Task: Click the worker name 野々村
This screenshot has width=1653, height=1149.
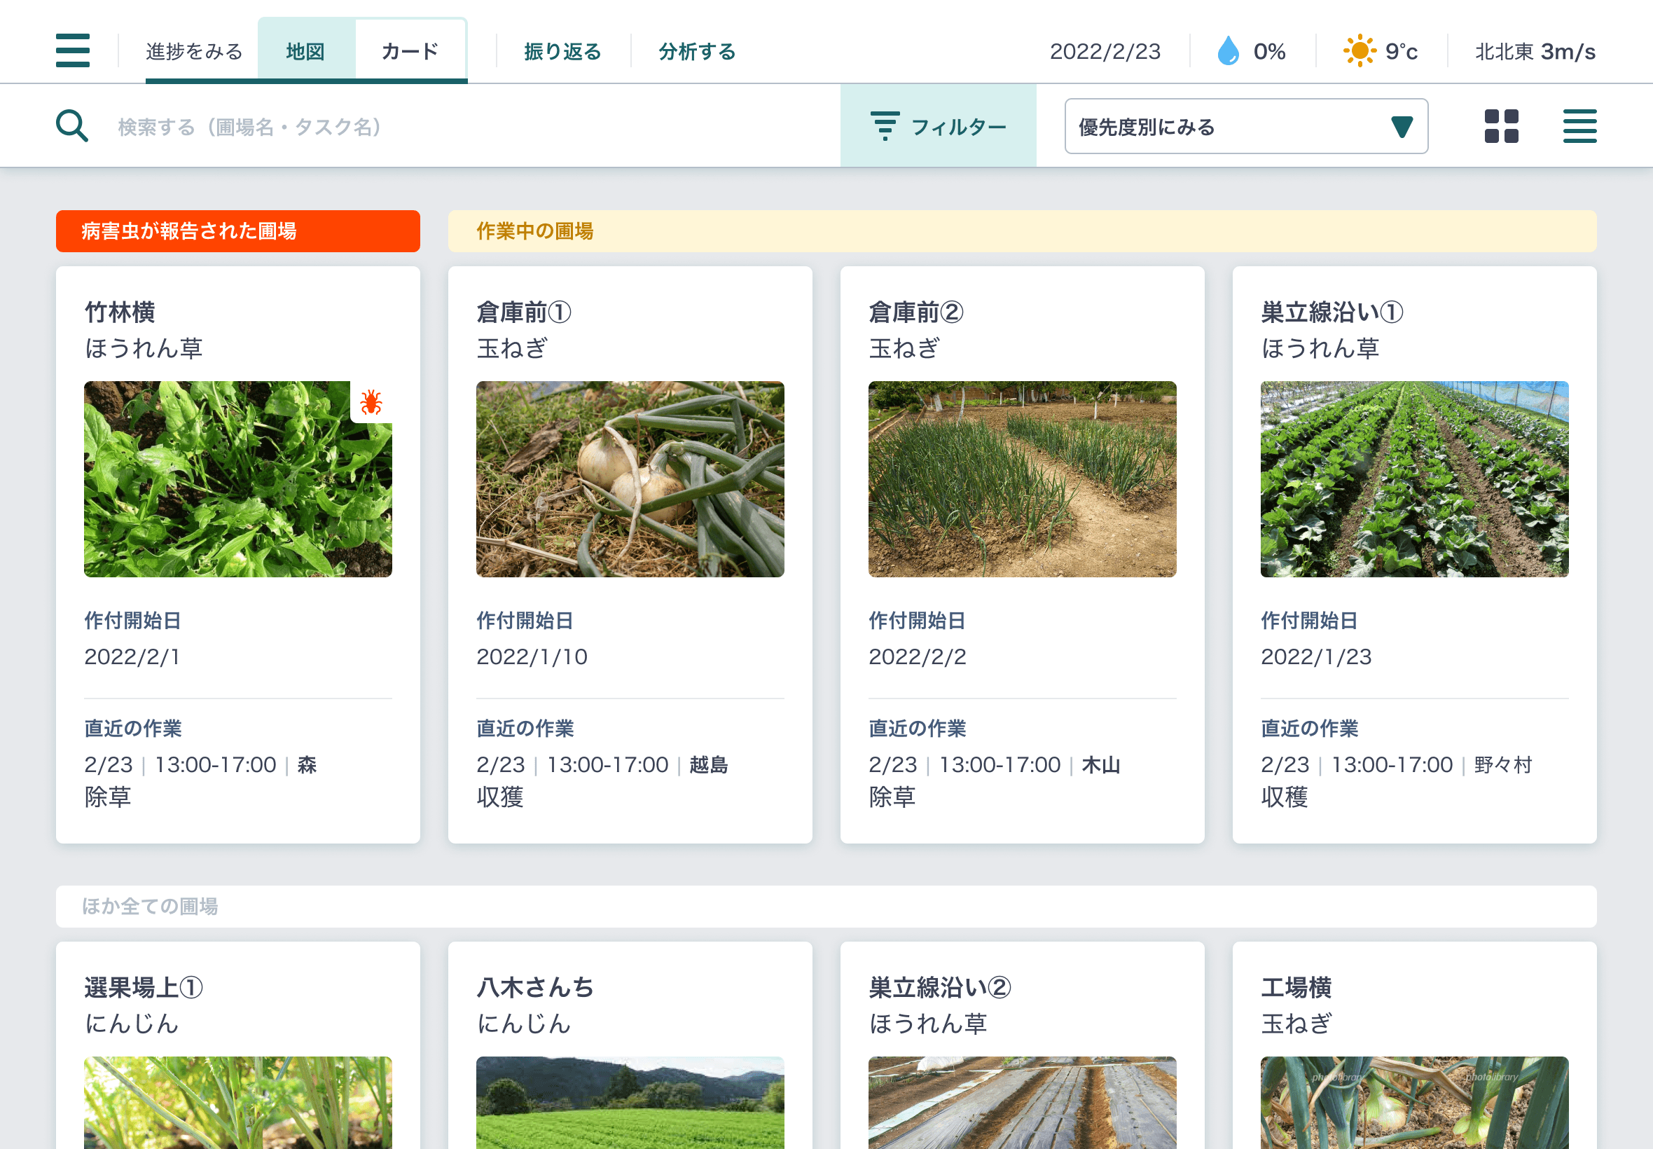Action: (1503, 764)
